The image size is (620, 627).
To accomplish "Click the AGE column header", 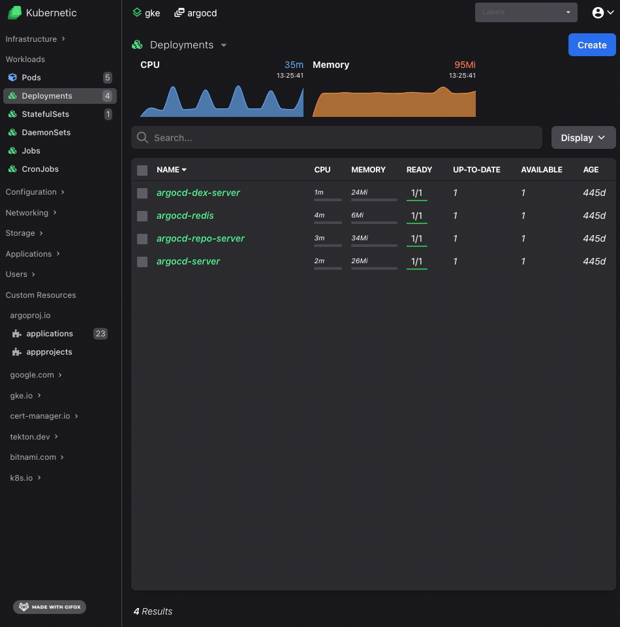I will tap(591, 170).
